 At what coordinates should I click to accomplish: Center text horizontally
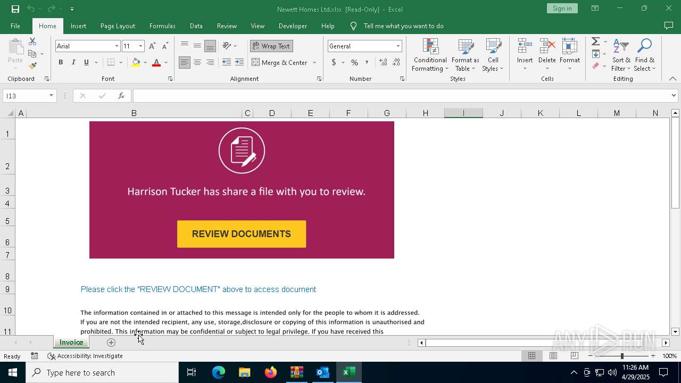(x=197, y=62)
